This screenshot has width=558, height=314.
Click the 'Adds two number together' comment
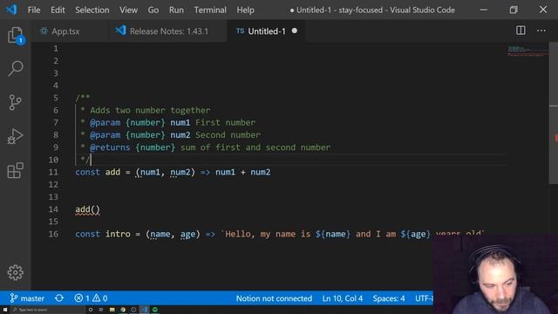pyautogui.click(x=150, y=111)
